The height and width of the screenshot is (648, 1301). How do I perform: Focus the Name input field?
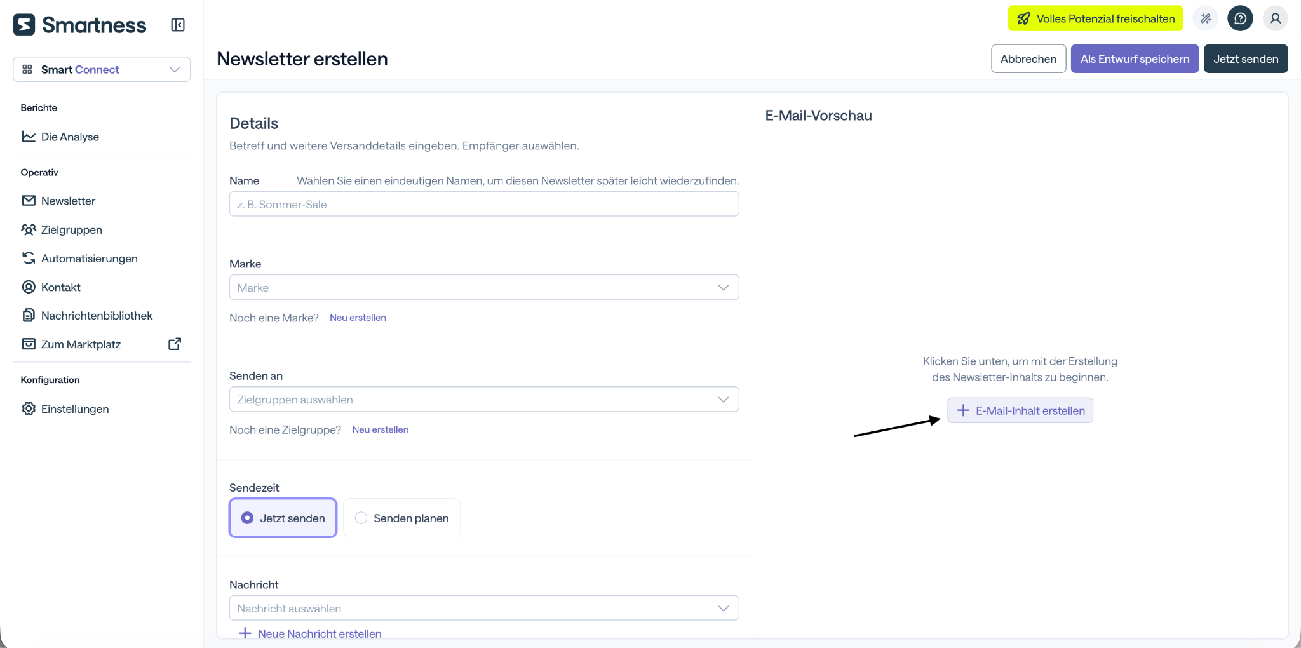coord(484,204)
